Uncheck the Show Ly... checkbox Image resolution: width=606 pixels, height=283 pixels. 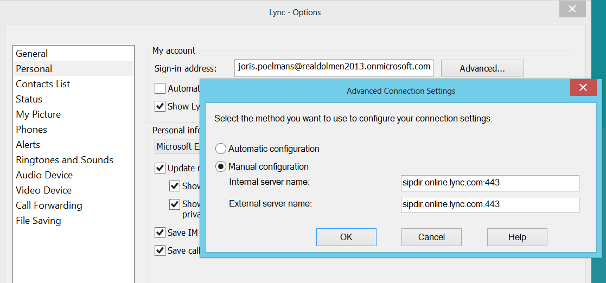click(160, 106)
